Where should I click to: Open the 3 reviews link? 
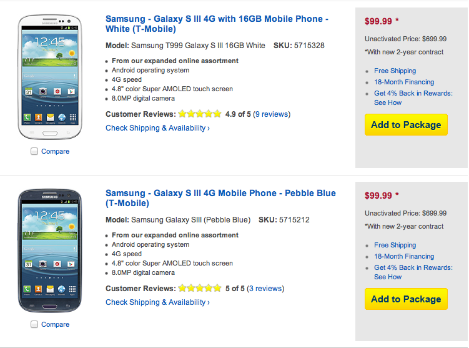click(x=265, y=289)
